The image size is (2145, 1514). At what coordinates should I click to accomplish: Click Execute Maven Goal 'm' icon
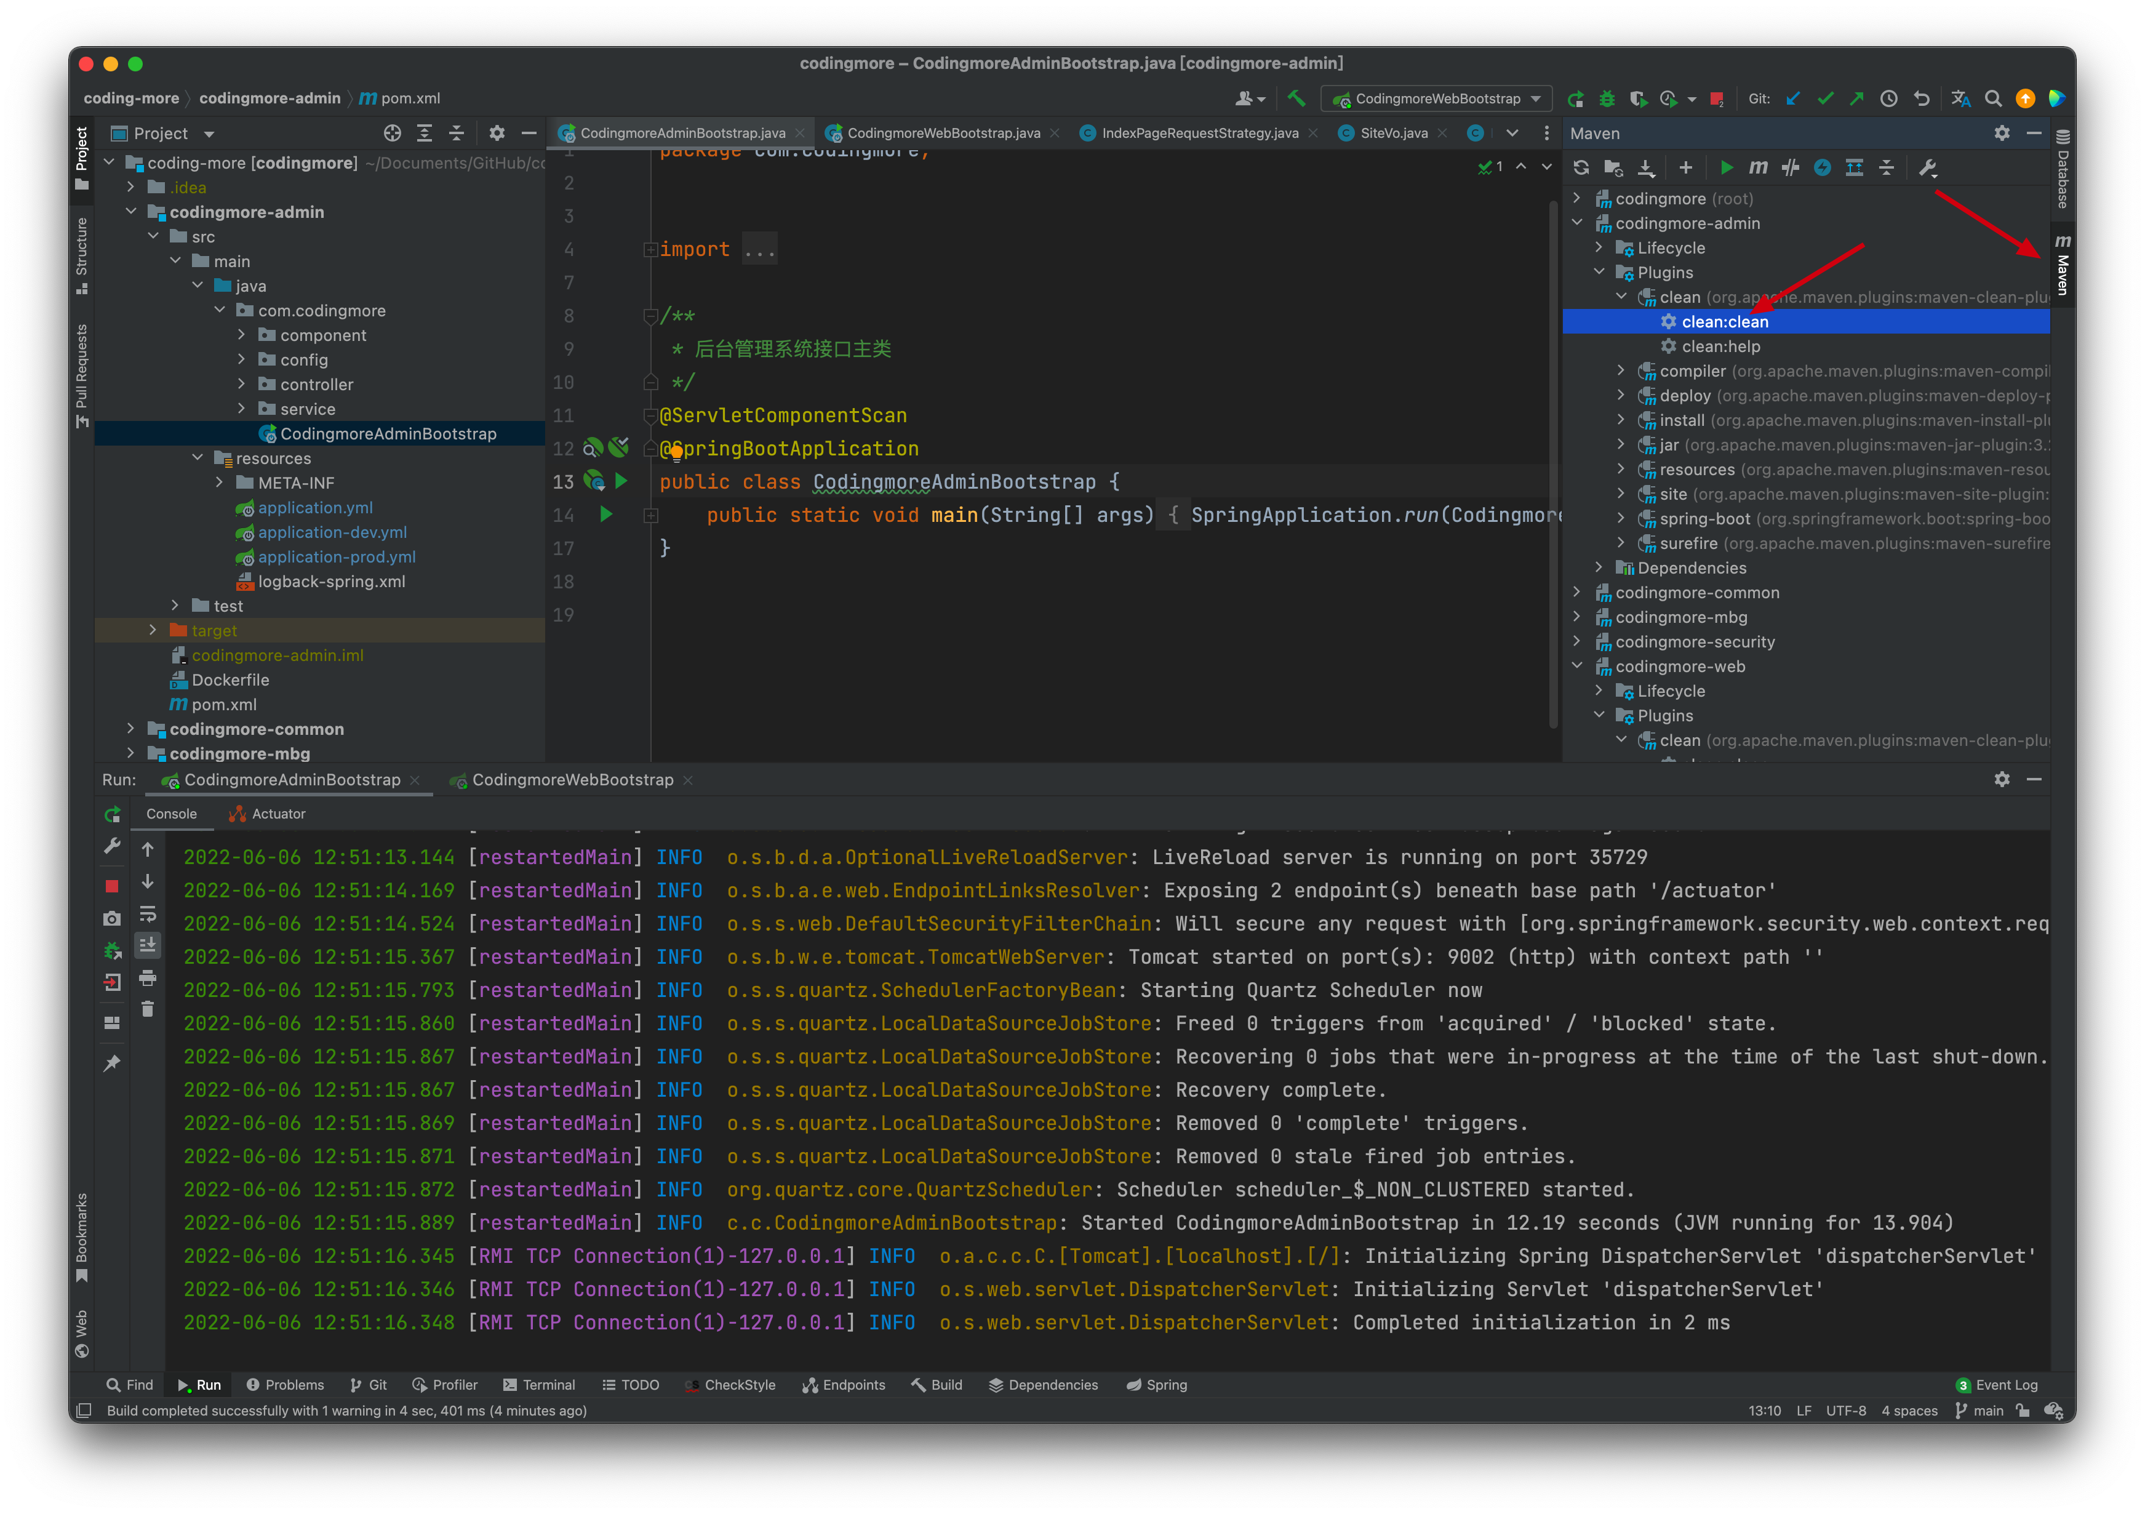pos(1758,168)
